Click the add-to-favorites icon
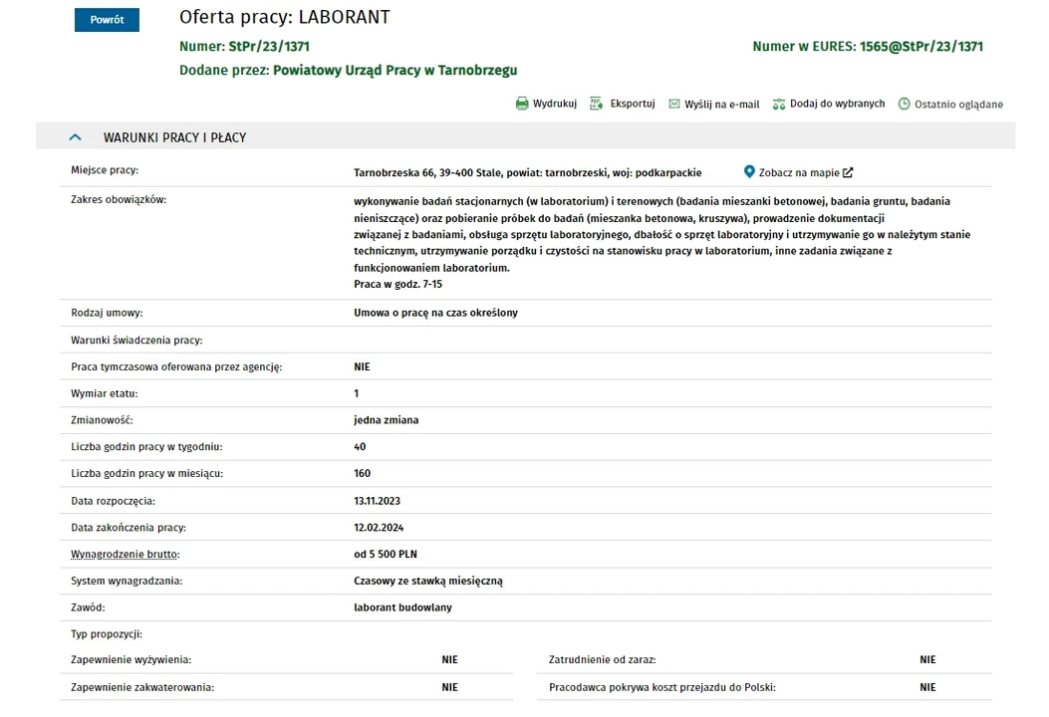This screenshot has width=1049, height=717. (779, 104)
